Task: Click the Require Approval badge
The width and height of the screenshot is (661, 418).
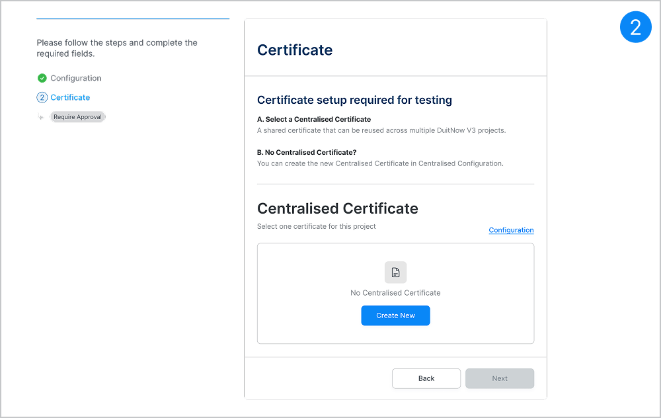Action: click(x=78, y=117)
